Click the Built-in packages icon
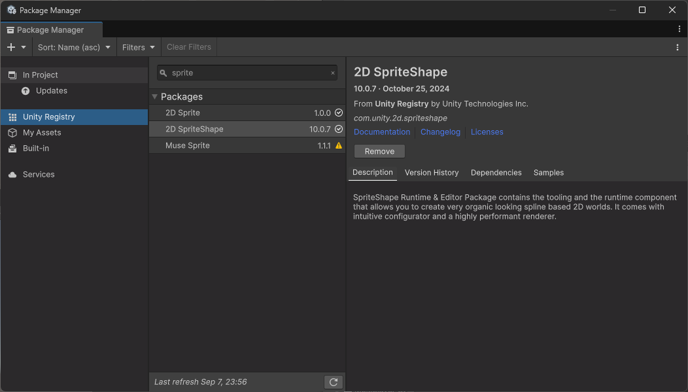The image size is (688, 392). (12, 149)
